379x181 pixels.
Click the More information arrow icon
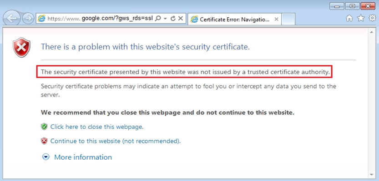pos(45,157)
